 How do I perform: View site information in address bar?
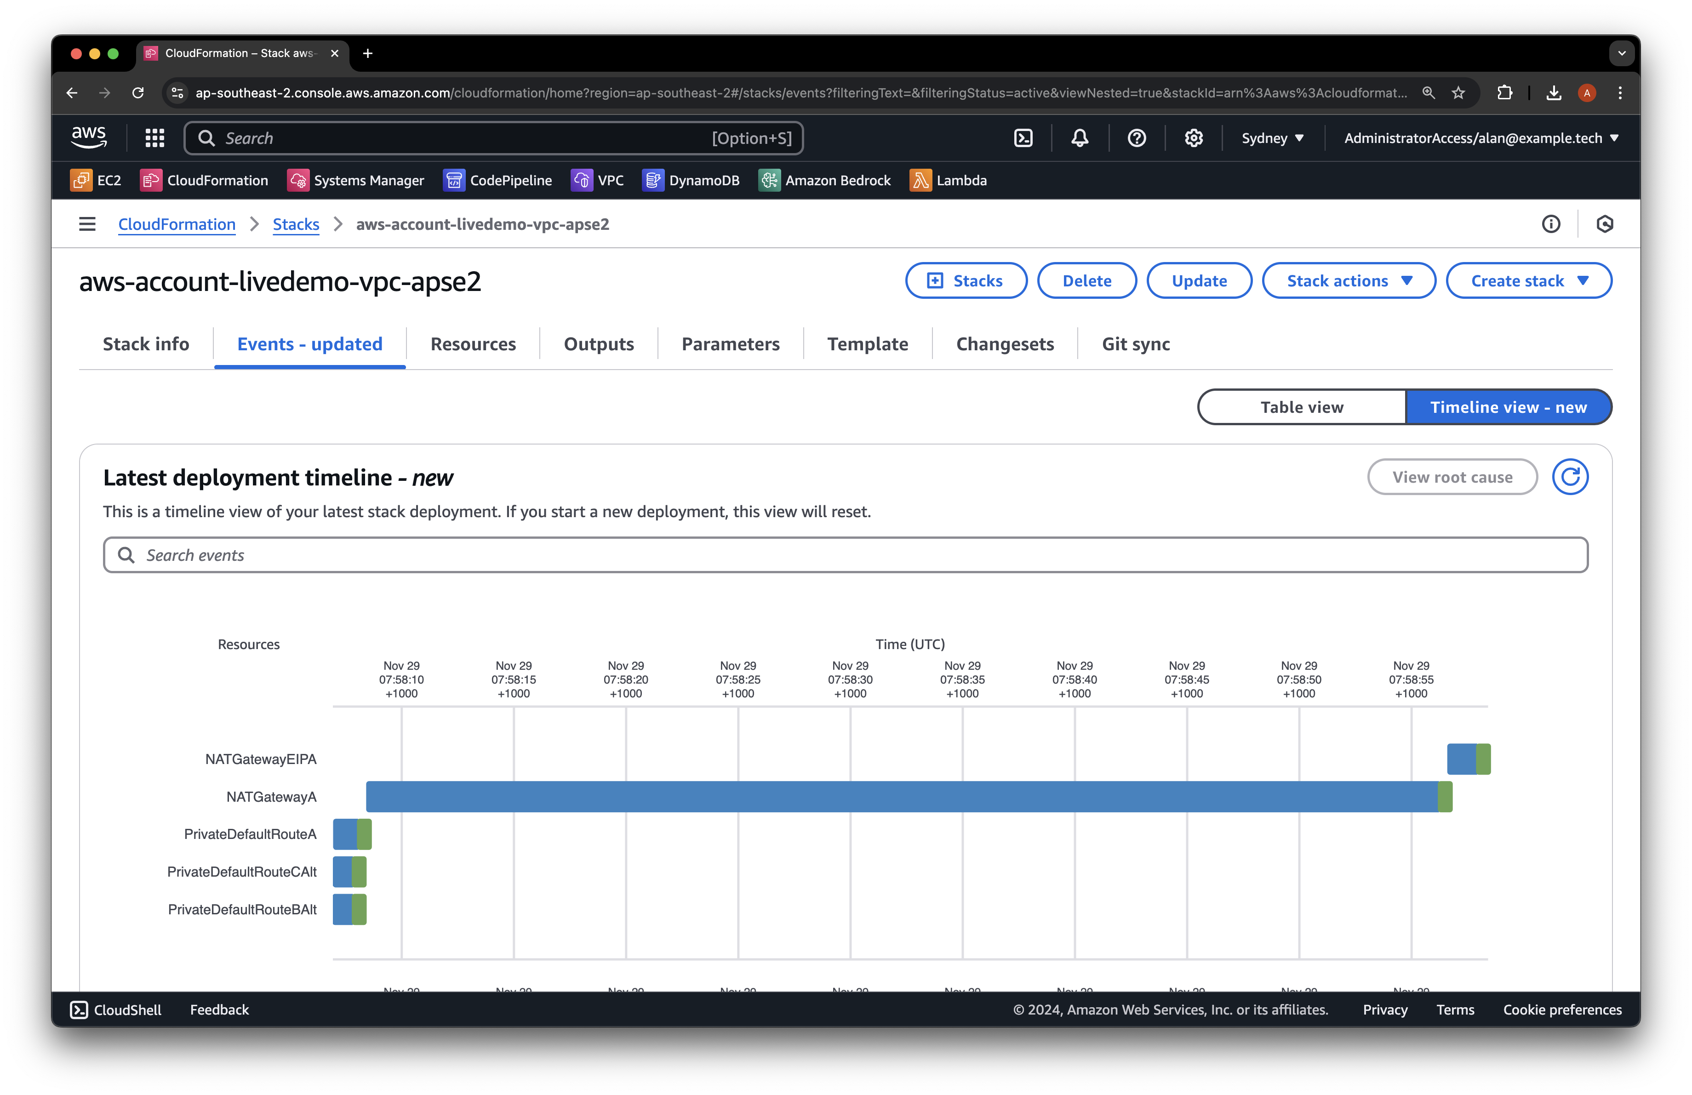[x=177, y=93]
